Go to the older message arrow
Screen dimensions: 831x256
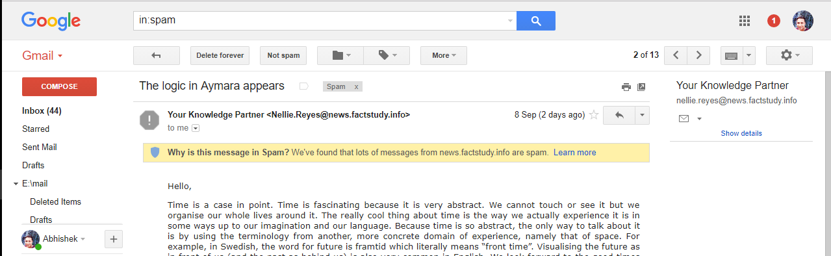698,55
